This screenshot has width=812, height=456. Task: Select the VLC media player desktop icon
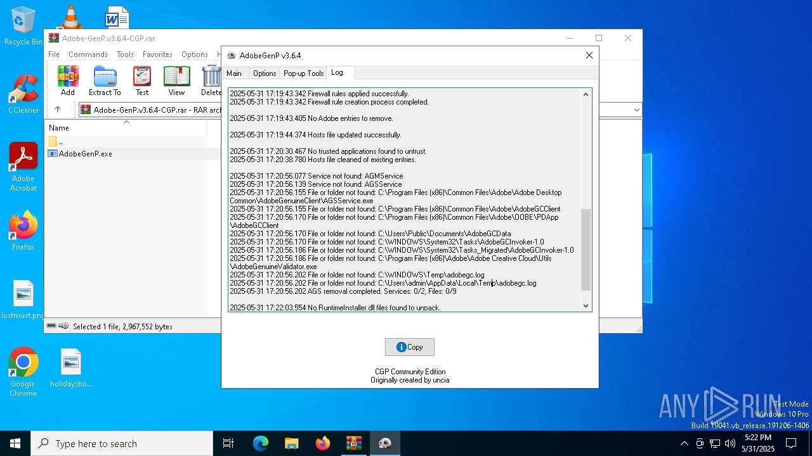tap(70, 17)
